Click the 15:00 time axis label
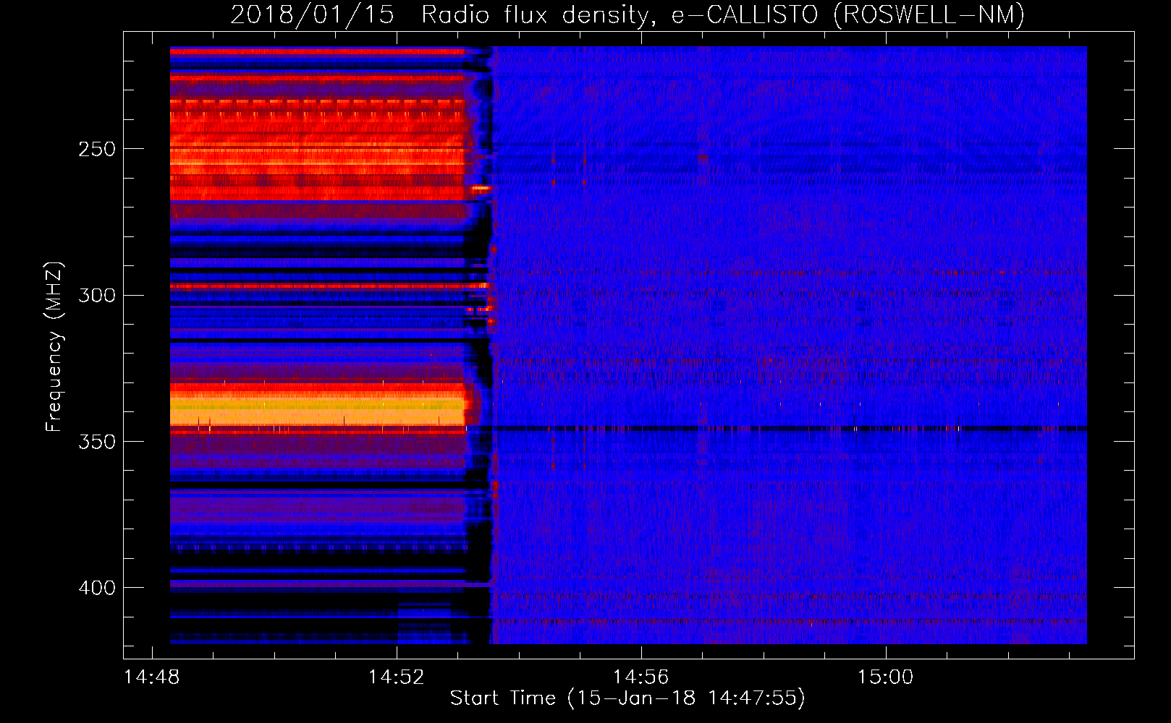This screenshot has width=1171, height=723. (x=886, y=677)
